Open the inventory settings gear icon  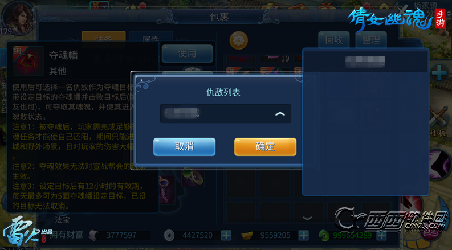pyautogui.click(x=238, y=40)
